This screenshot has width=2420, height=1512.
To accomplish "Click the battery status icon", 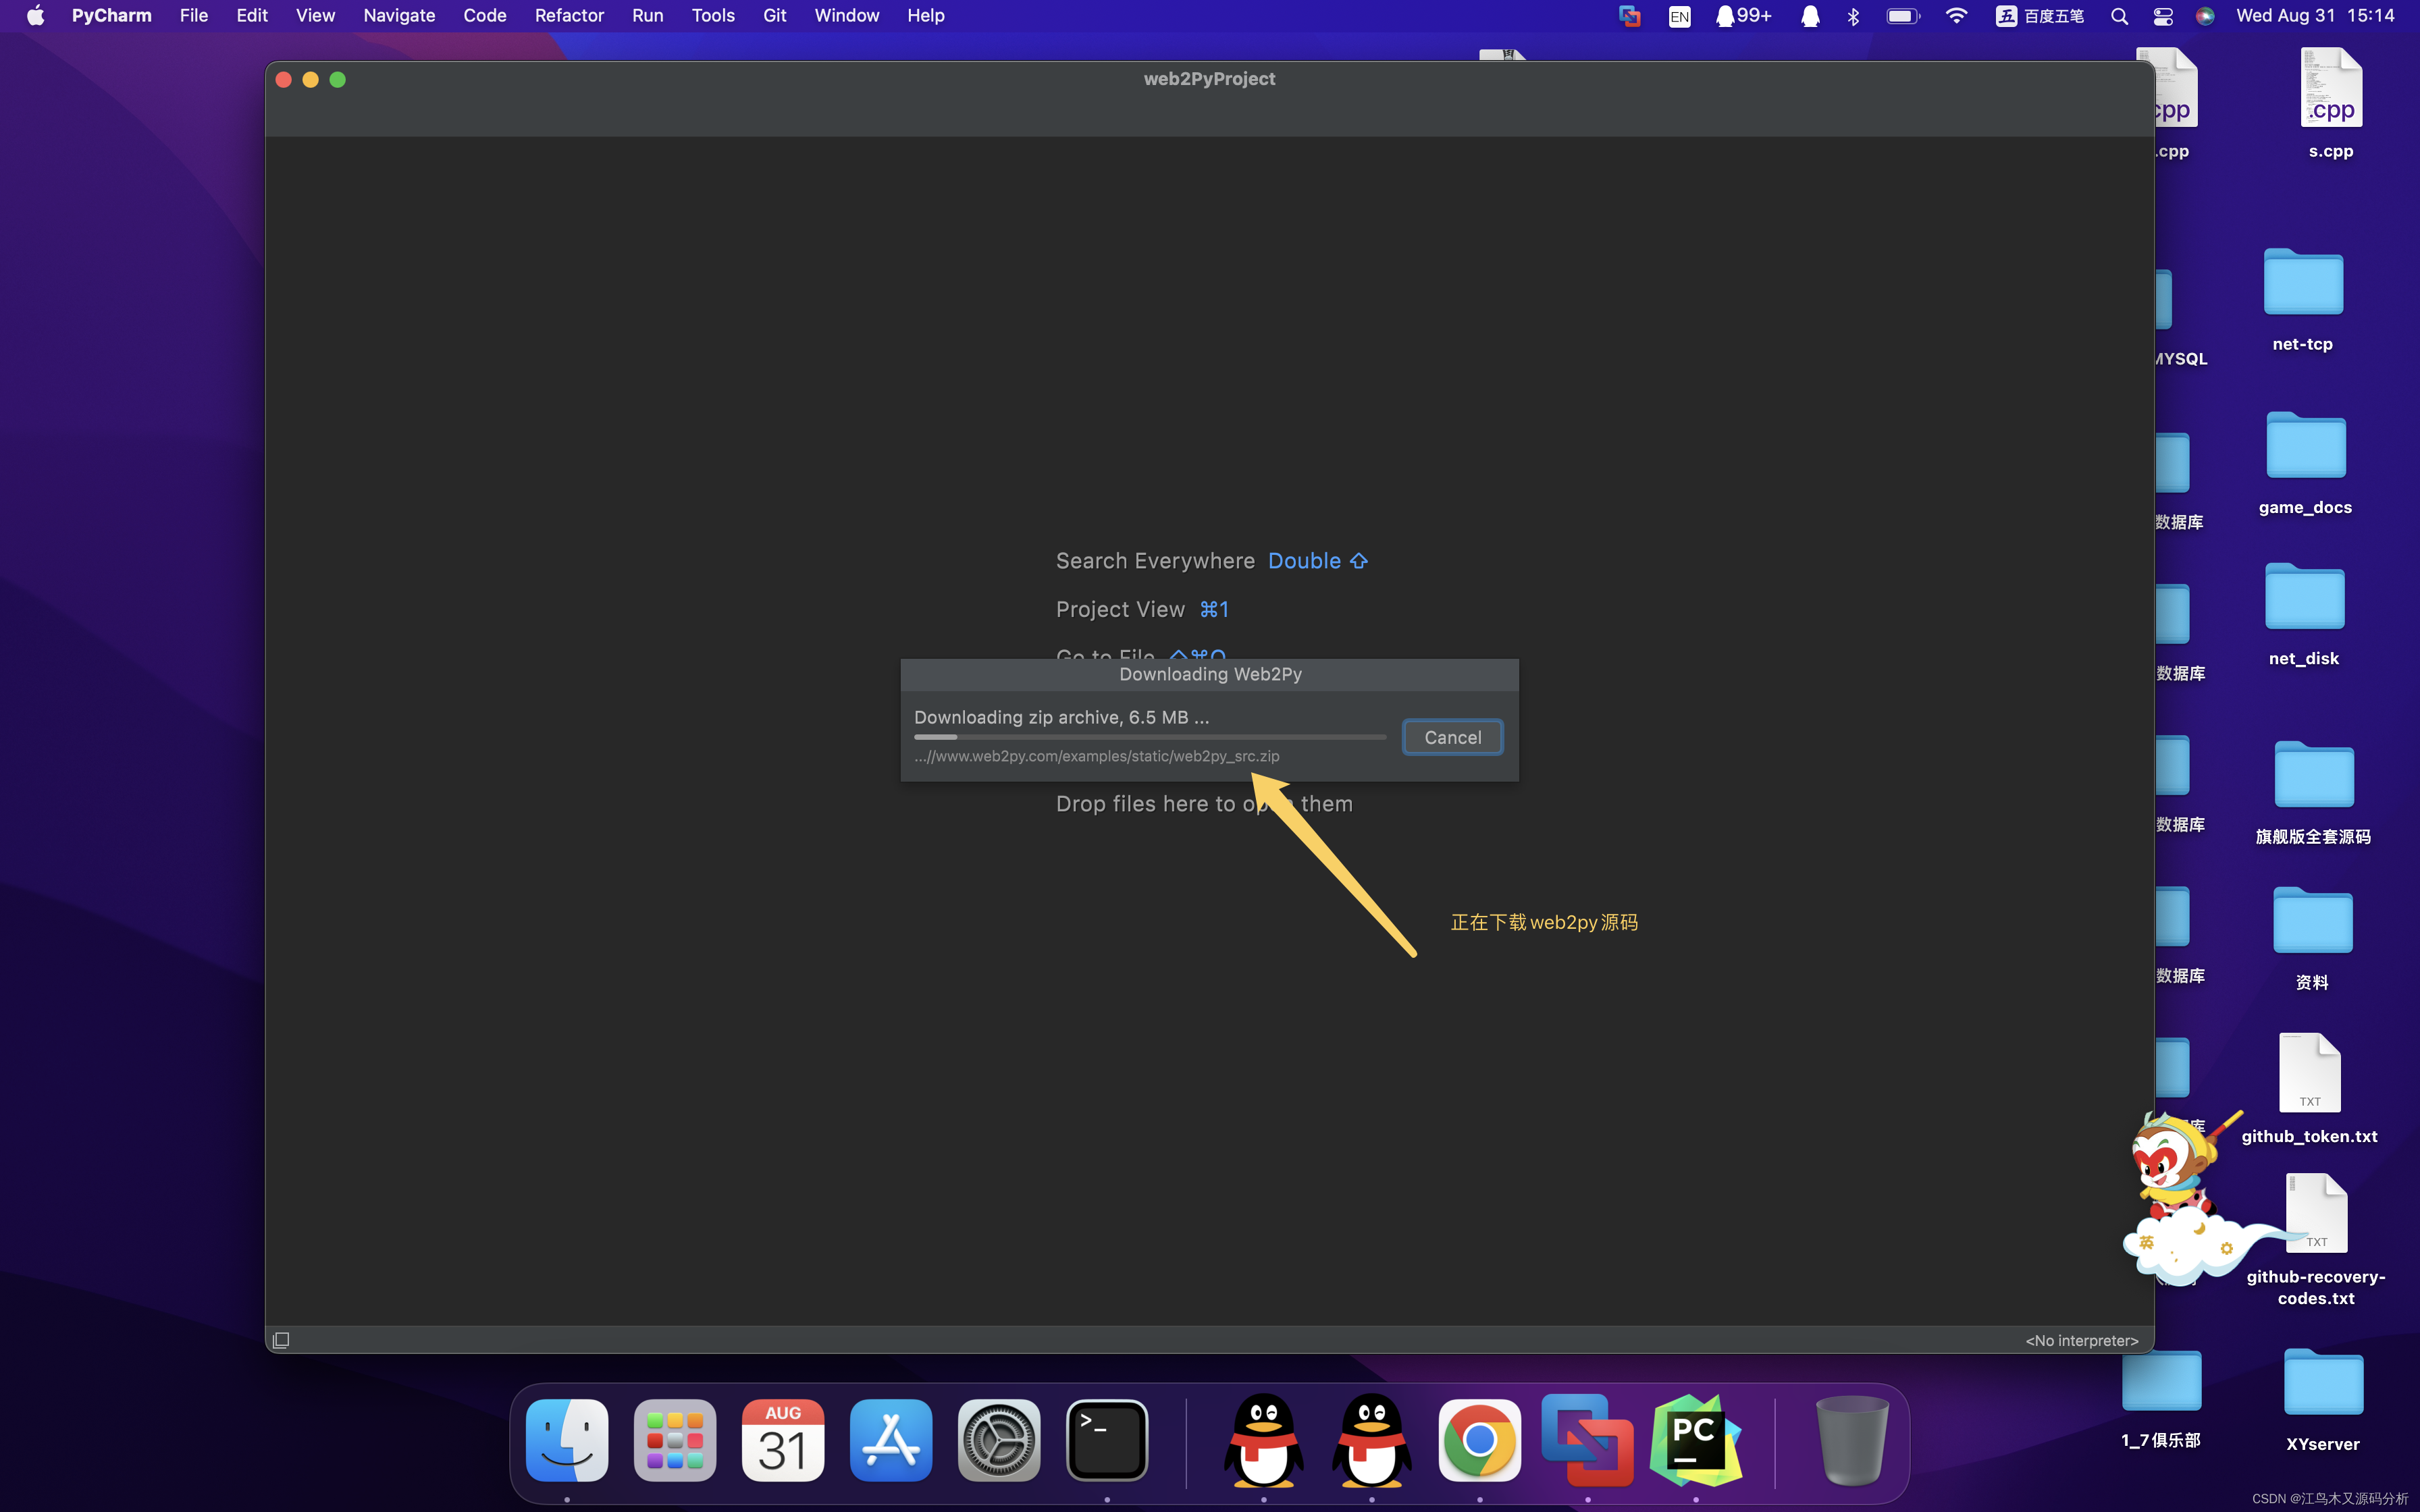I will (1903, 16).
